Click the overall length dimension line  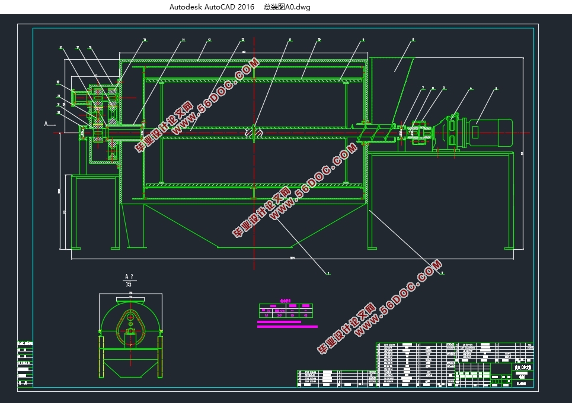coord(292,259)
